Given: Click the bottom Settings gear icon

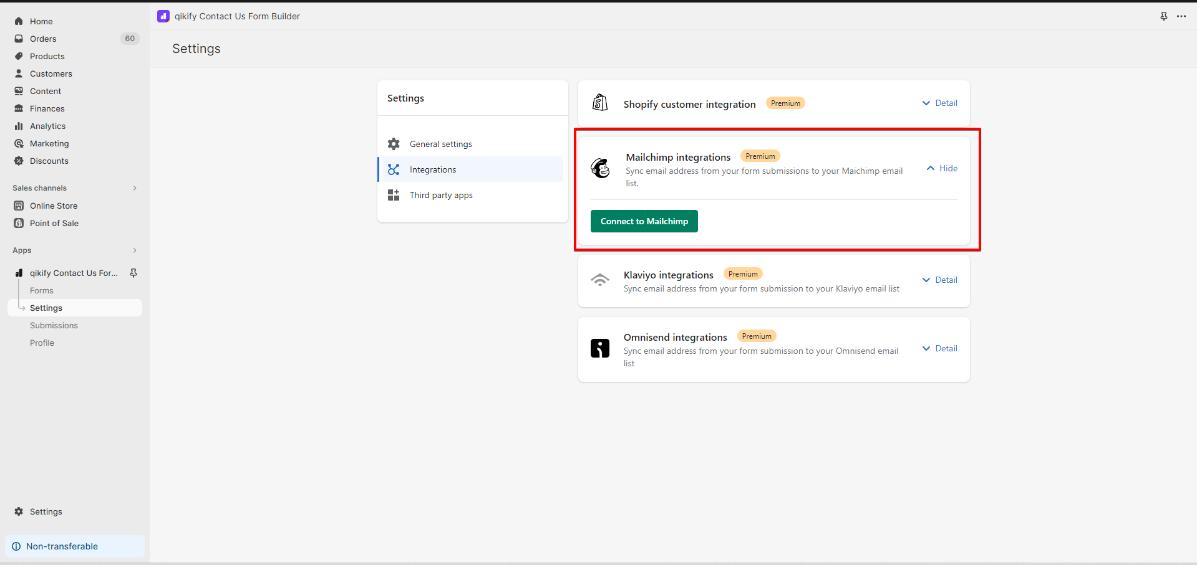Looking at the screenshot, I should point(19,511).
